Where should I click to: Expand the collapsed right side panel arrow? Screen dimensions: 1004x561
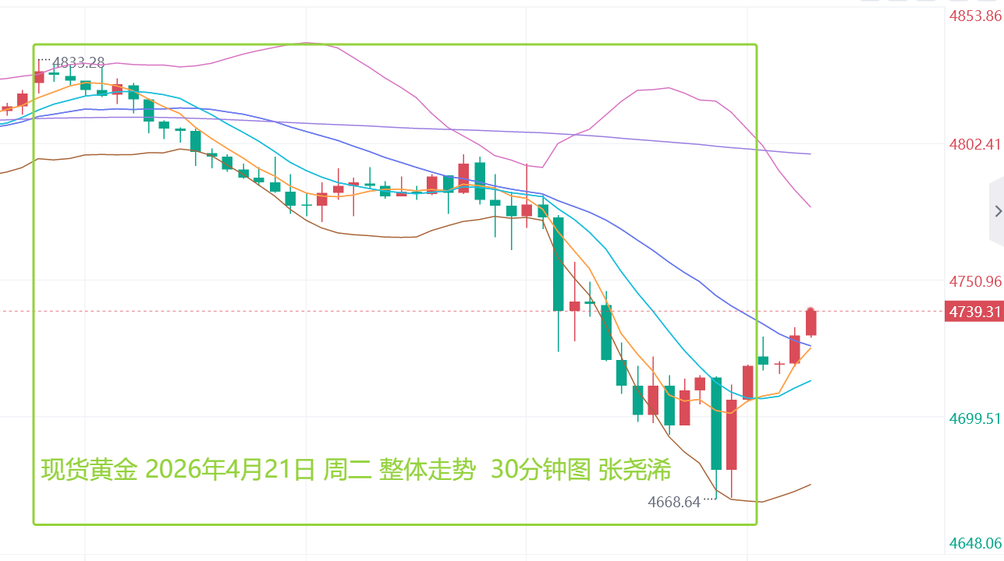click(998, 211)
